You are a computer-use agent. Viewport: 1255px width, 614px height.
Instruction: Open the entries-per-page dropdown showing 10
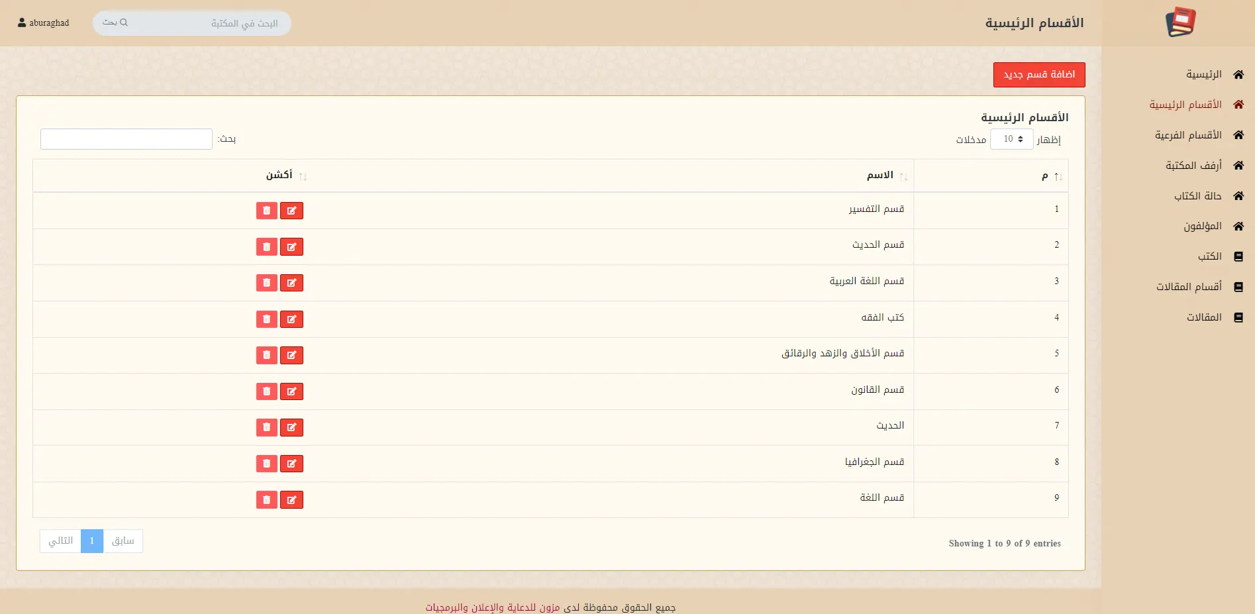(1011, 139)
